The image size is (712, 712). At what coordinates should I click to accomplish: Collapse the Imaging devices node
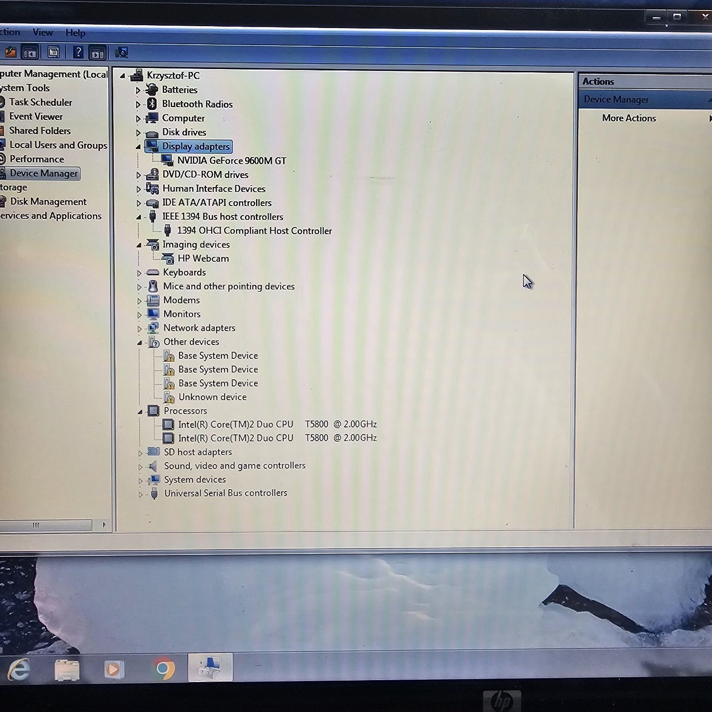139,245
